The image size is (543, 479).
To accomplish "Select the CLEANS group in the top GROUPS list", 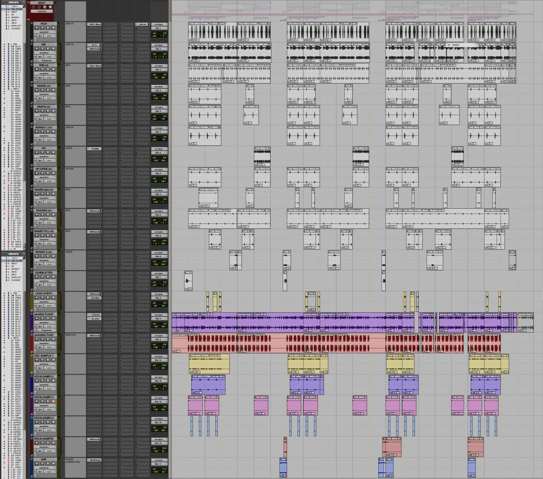I will click(16, 28).
